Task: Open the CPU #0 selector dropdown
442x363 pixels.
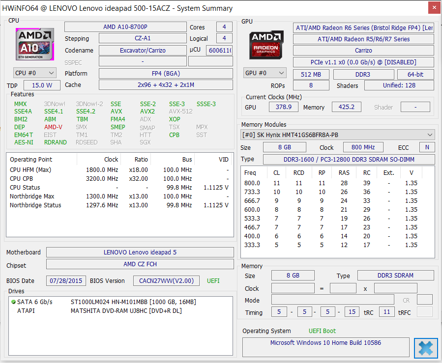Action: 35,73
